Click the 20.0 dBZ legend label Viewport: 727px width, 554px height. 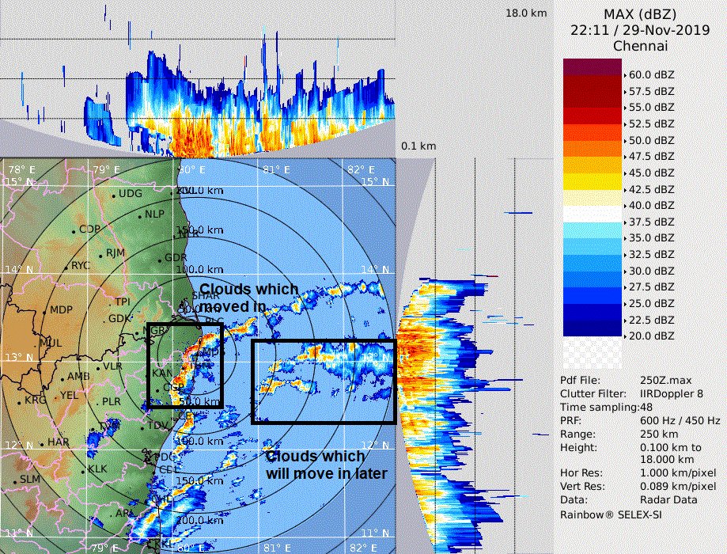651,336
